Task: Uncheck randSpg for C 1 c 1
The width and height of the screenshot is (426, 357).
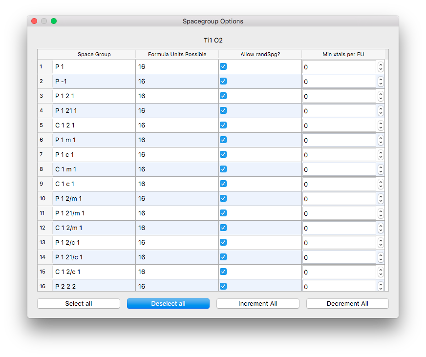Action: pyautogui.click(x=223, y=184)
